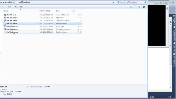The height and width of the screenshot is (99, 176).
Task: Open the view options dropdown arrow
Action: 134,7
